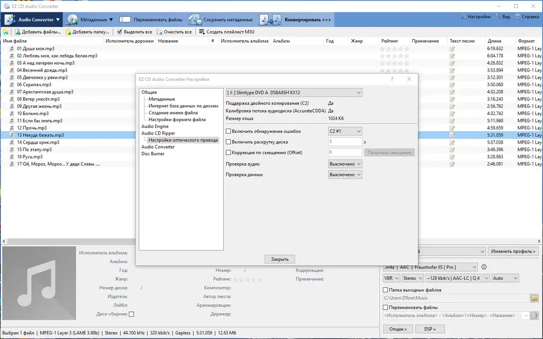
Task: Open the Slimtype DVD A drive dropdown
Action: coord(294,93)
